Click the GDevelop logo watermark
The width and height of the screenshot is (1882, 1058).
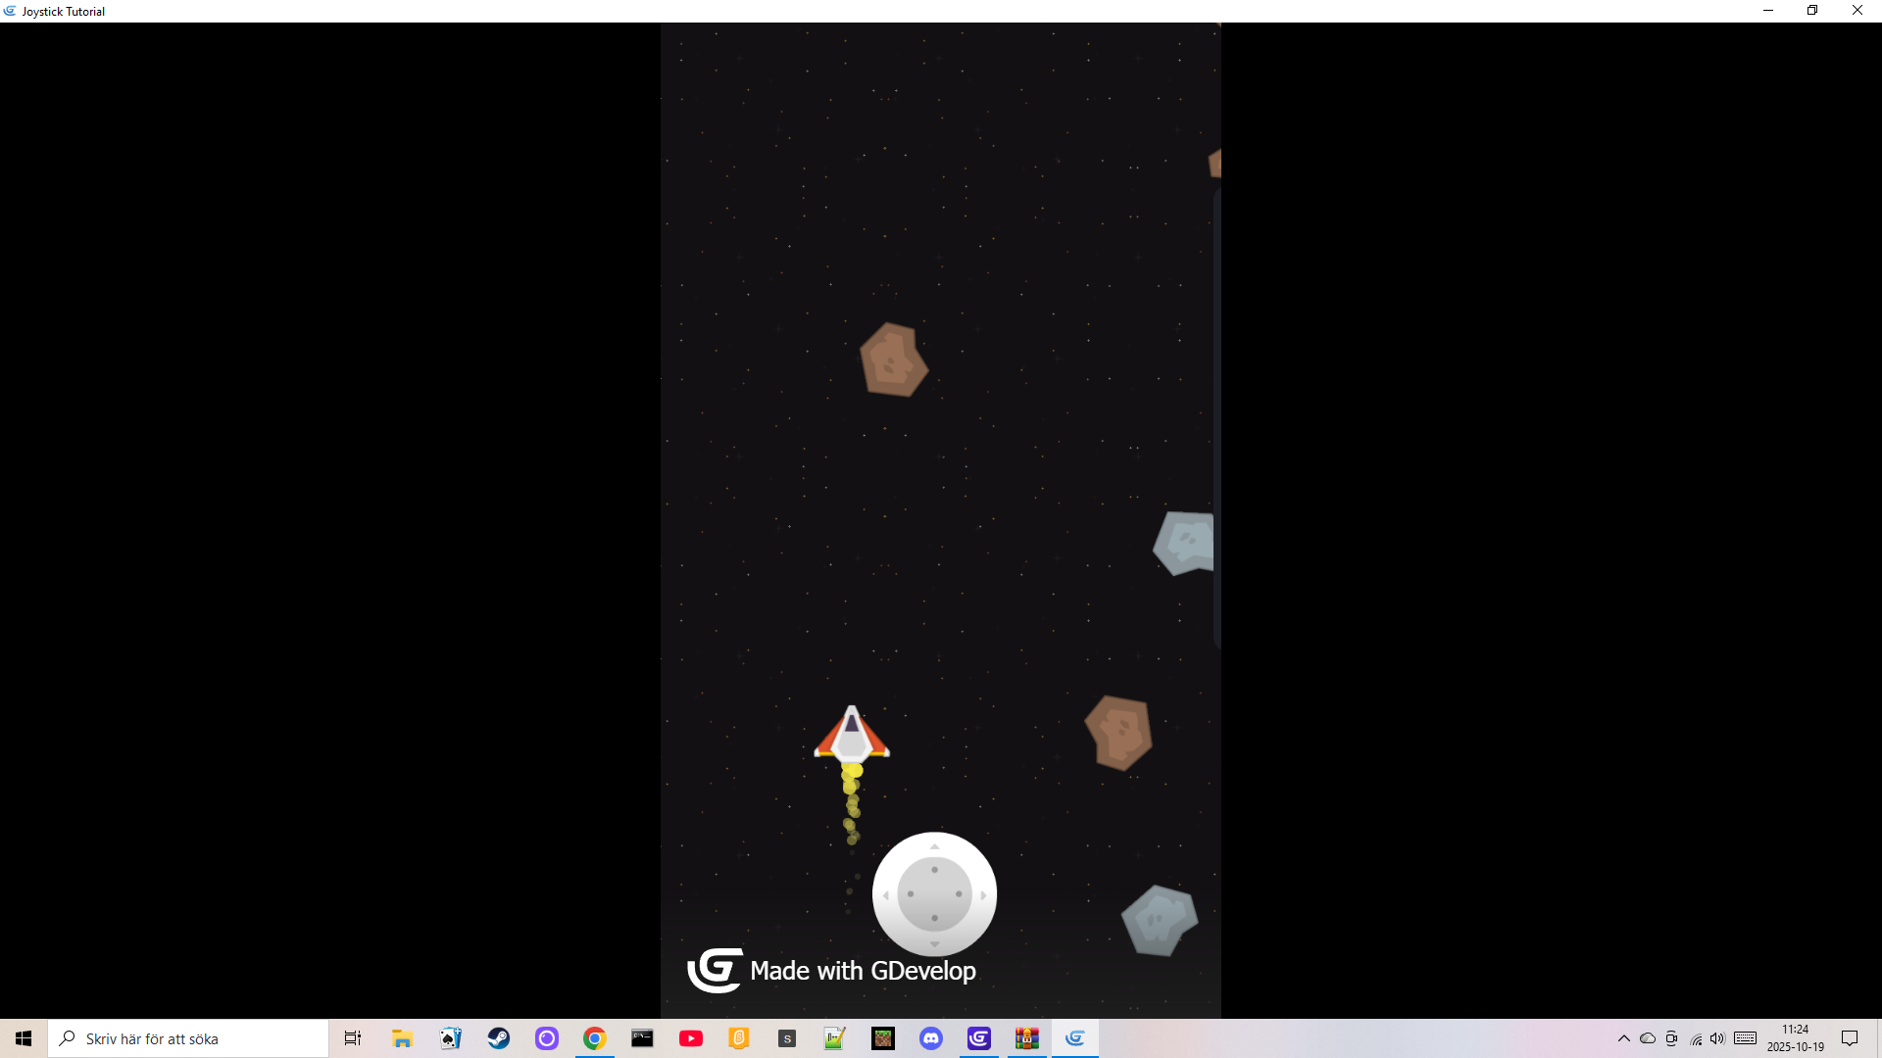[x=715, y=970]
